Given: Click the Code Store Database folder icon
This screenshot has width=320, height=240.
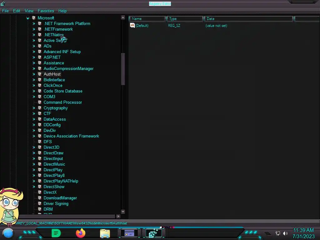Looking at the screenshot, I should coord(40,91).
